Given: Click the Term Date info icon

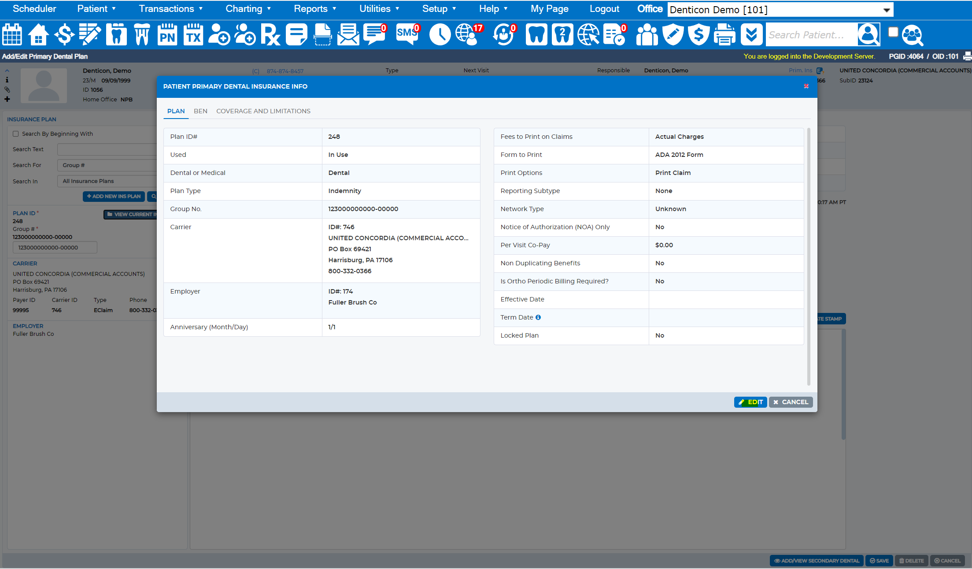Looking at the screenshot, I should 538,317.
